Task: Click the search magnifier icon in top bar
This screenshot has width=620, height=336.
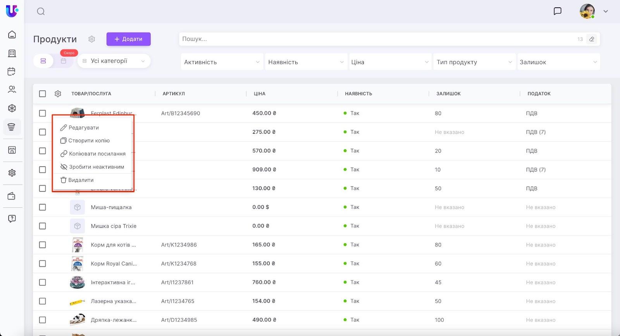Action: click(41, 12)
